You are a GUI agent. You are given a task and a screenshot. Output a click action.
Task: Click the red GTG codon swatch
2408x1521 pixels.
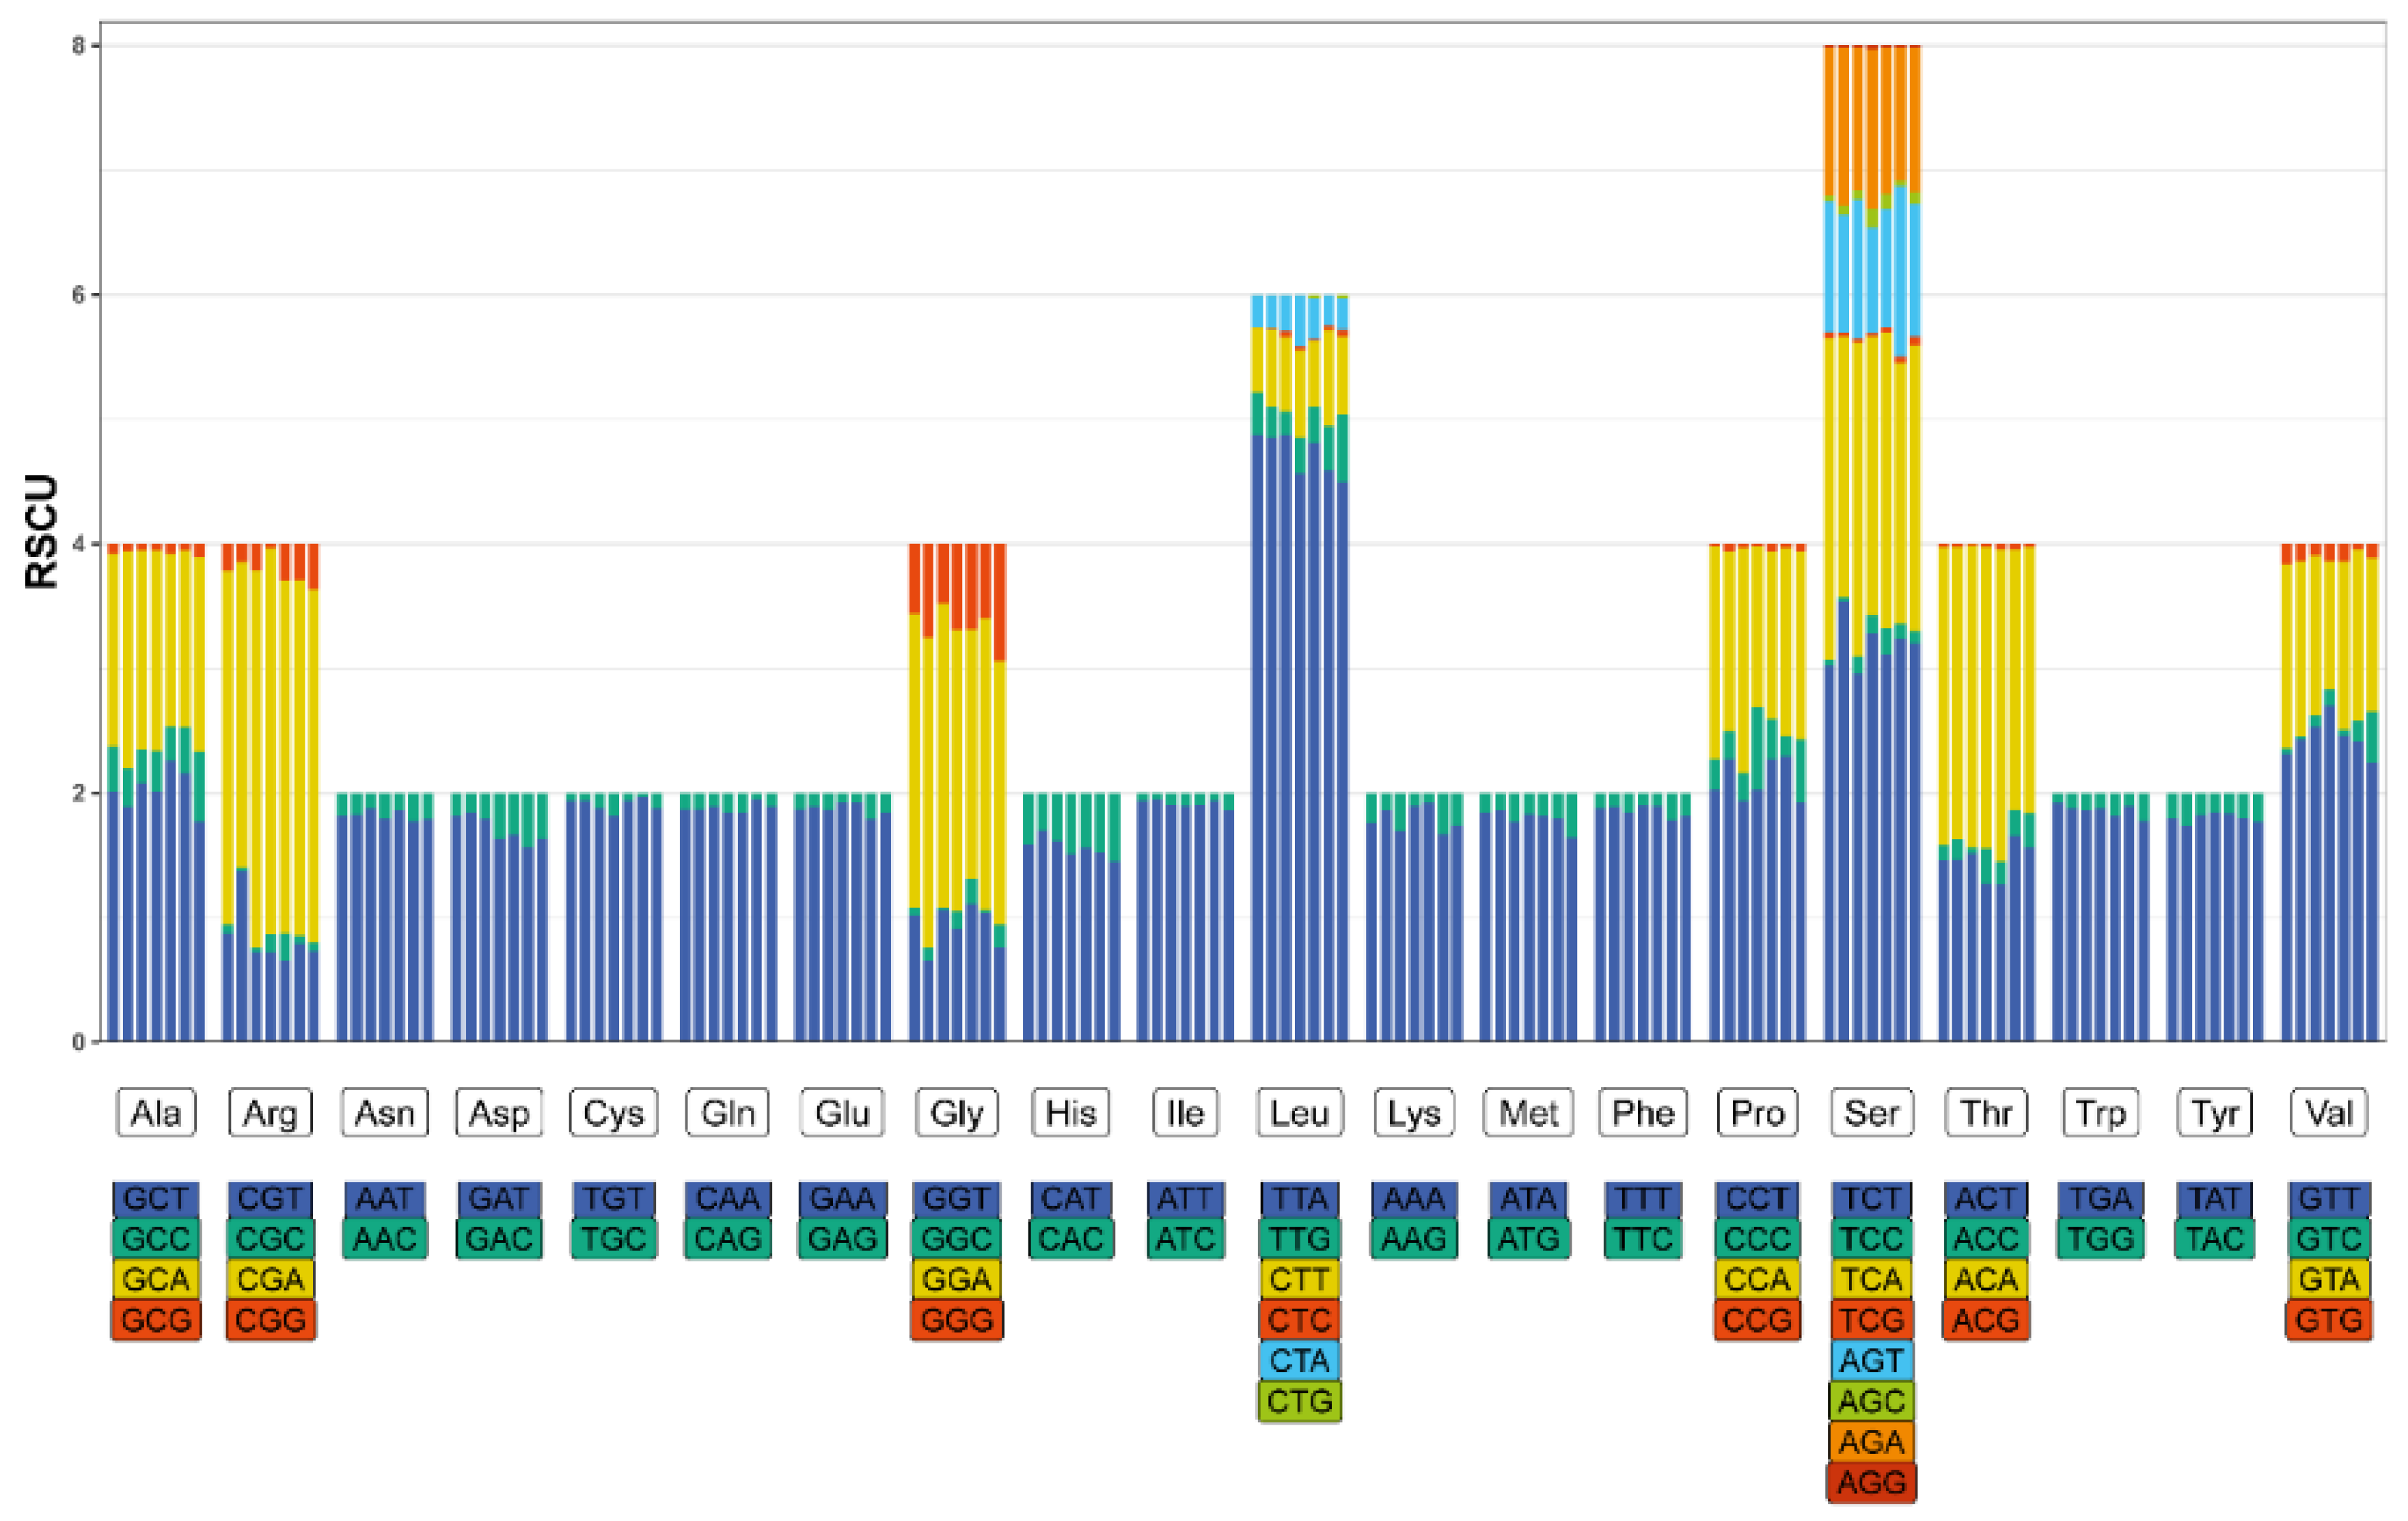tap(2328, 1320)
